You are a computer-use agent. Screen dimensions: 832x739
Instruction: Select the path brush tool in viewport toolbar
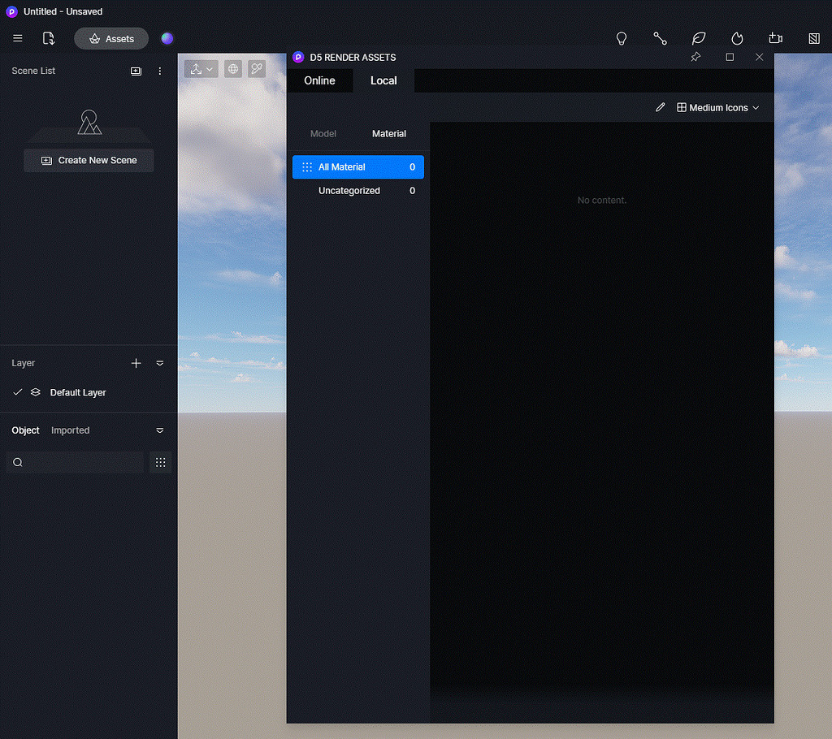257,68
